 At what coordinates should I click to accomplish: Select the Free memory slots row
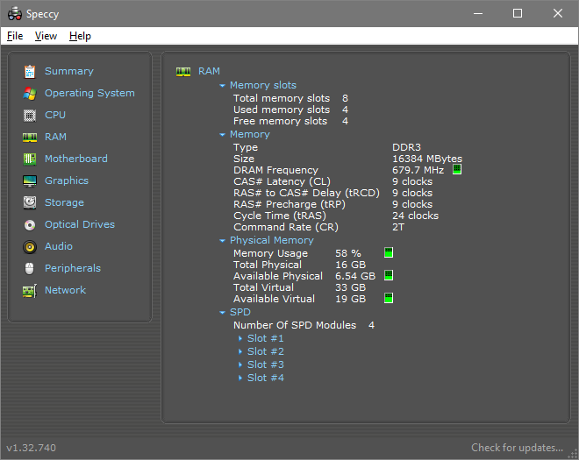pyautogui.click(x=290, y=122)
